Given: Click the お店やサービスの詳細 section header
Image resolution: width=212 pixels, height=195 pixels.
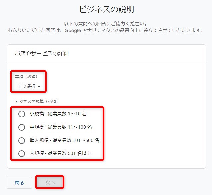Looking at the screenshot, I should coord(42,53).
